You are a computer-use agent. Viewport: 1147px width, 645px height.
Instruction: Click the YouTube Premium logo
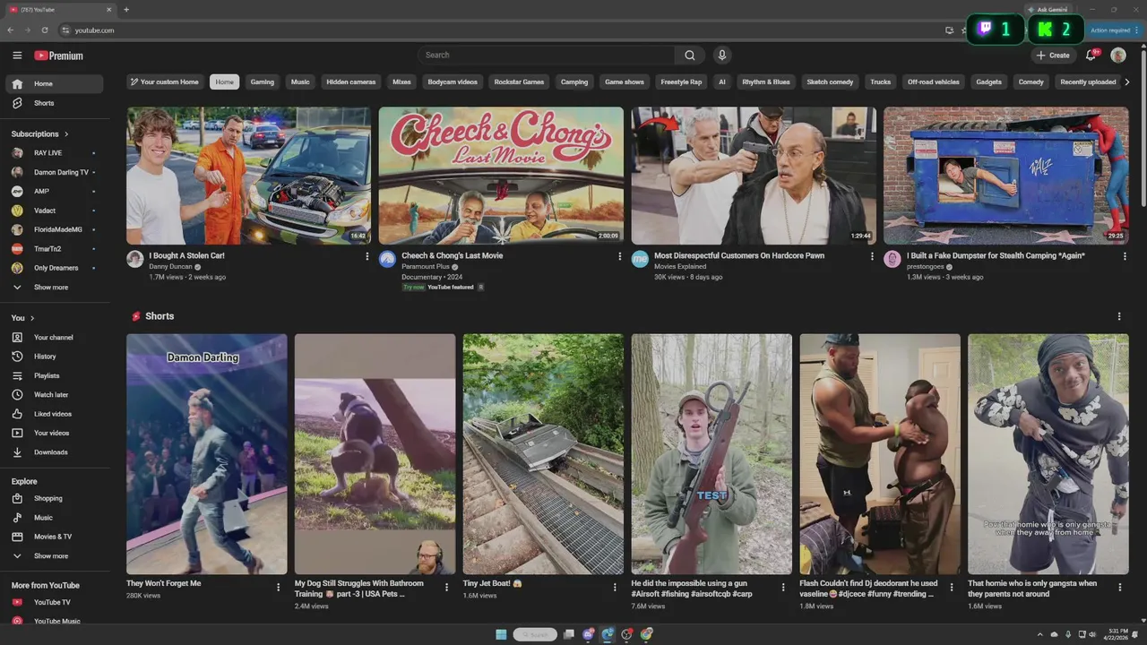pyautogui.click(x=59, y=56)
